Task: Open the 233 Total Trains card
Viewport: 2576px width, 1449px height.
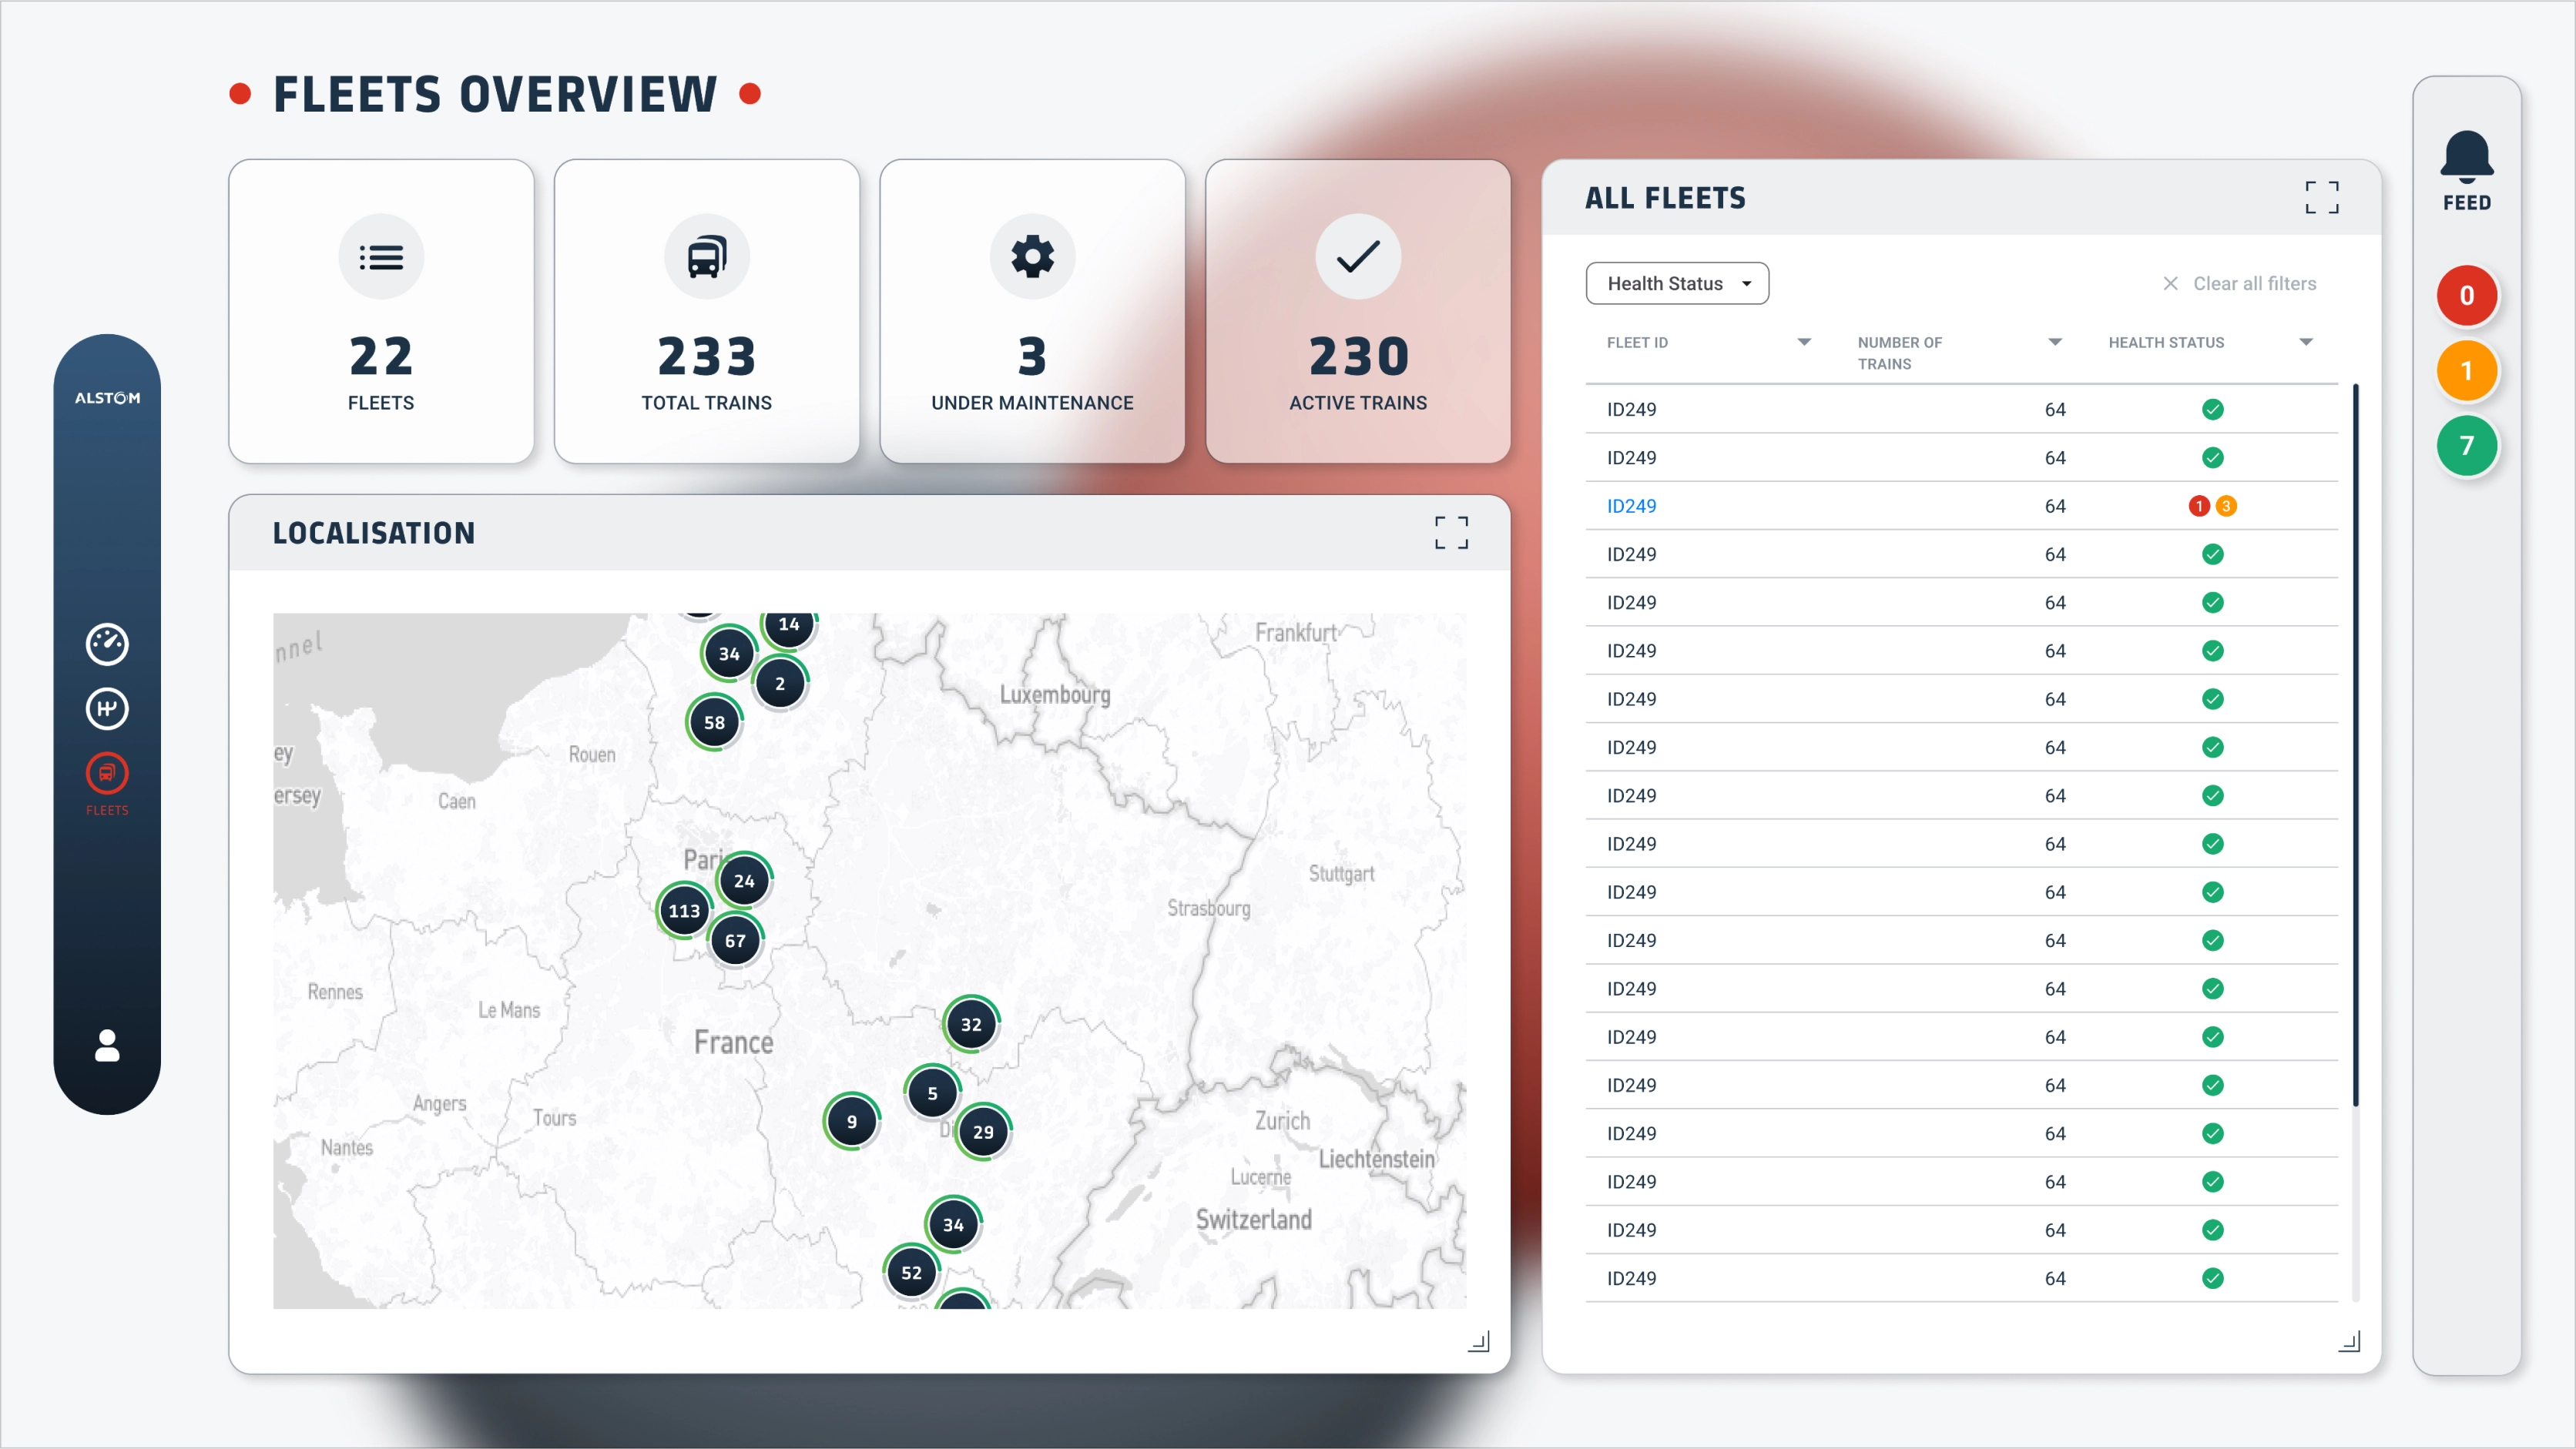Action: point(707,311)
